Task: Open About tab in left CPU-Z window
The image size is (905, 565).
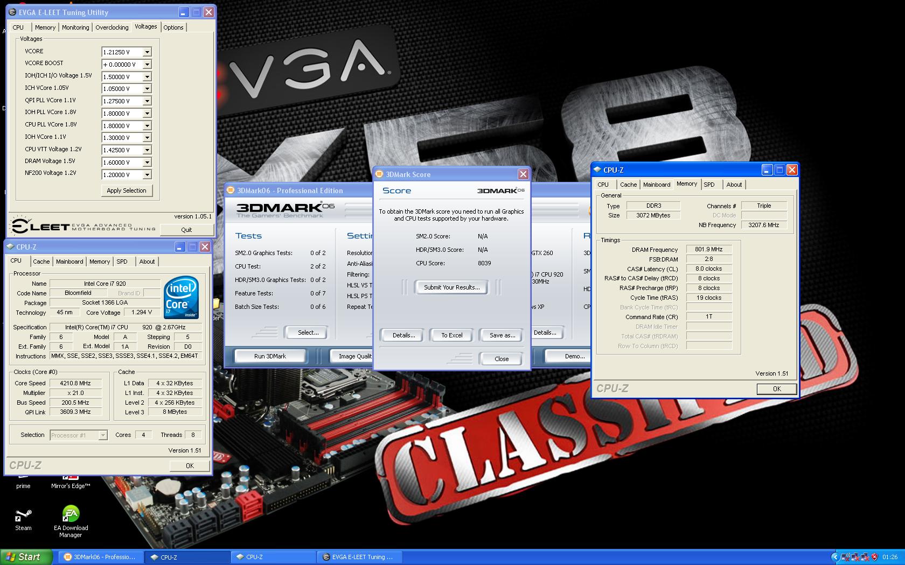Action: pos(147,262)
